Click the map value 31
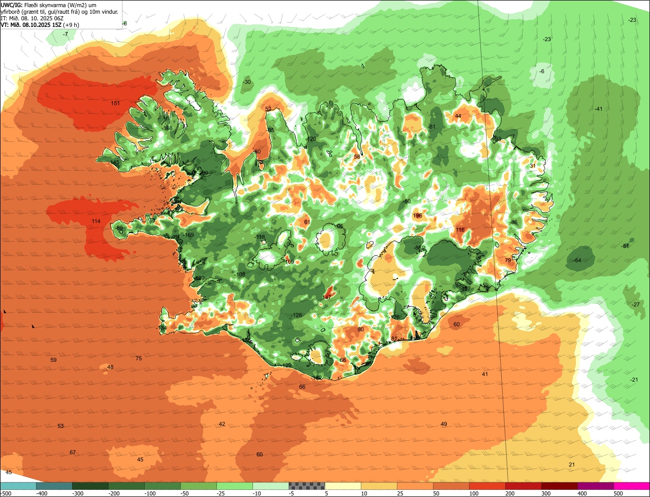The image size is (650, 497). (533, 166)
